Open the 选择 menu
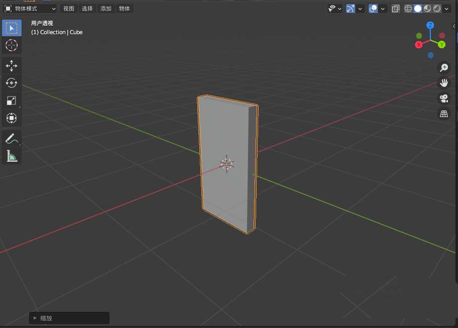 tap(87, 9)
